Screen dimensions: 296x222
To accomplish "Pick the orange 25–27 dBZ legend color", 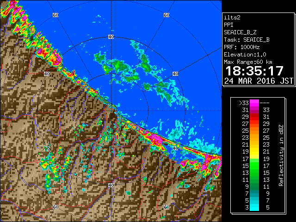I will point(254,131).
